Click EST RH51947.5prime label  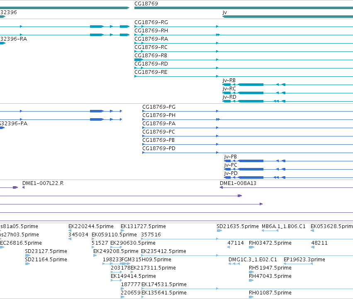270,268
